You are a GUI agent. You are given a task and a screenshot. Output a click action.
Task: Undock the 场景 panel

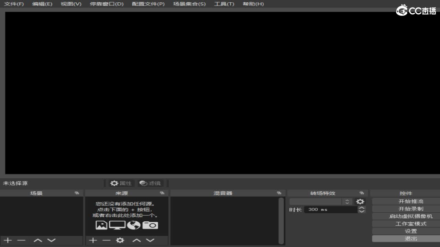point(77,193)
